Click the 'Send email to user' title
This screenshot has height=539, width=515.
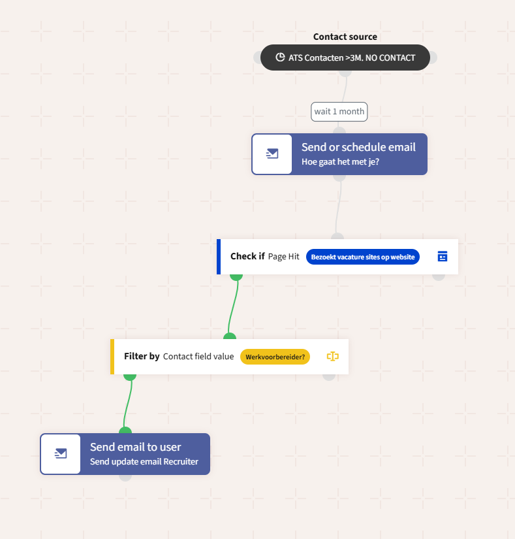pyautogui.click(x=135, y=447)
